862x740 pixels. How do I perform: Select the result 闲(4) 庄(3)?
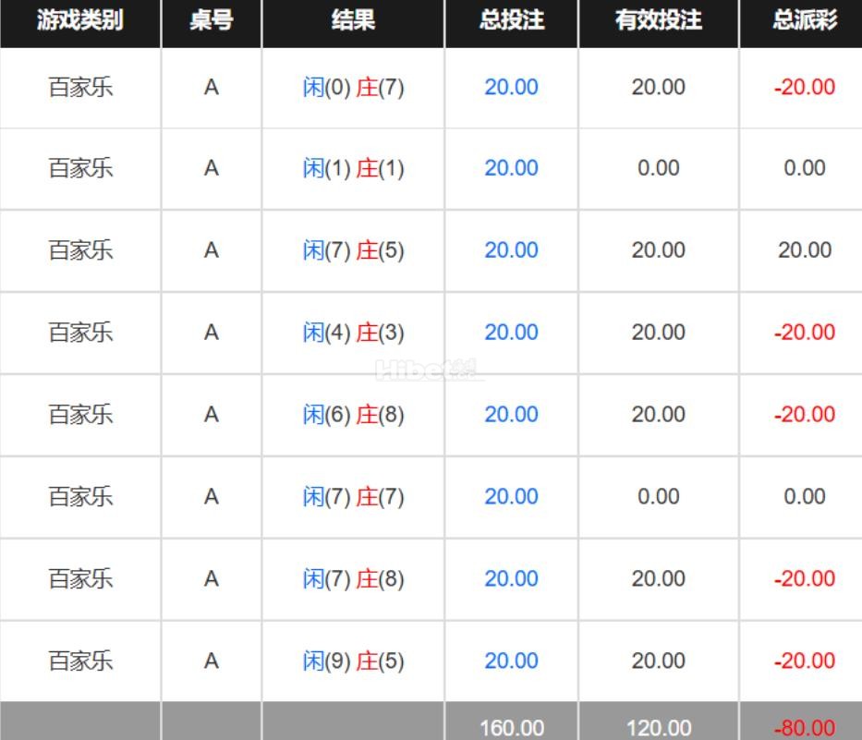point(353,333)
